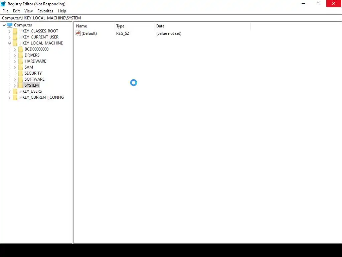
Task: Expand the HKEY_CURRENT_CONFIG chevron
Action: click(x=9, y=97)
